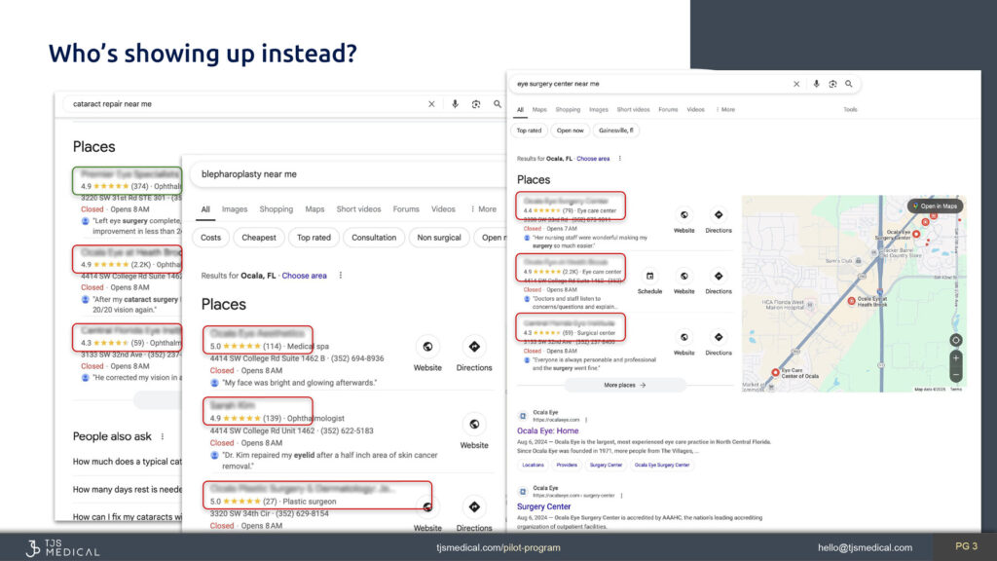This screenshot has width=997, height=561.
Task: Open Website for the 4.9 Eye care center
Action: pos(684,276)
